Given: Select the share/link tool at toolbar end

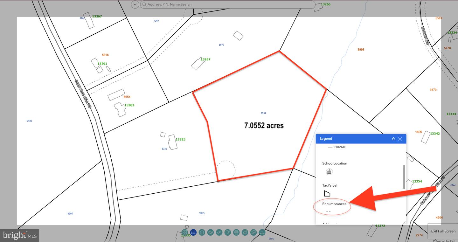Looking at the screenshot, I should tap(262, 232).
